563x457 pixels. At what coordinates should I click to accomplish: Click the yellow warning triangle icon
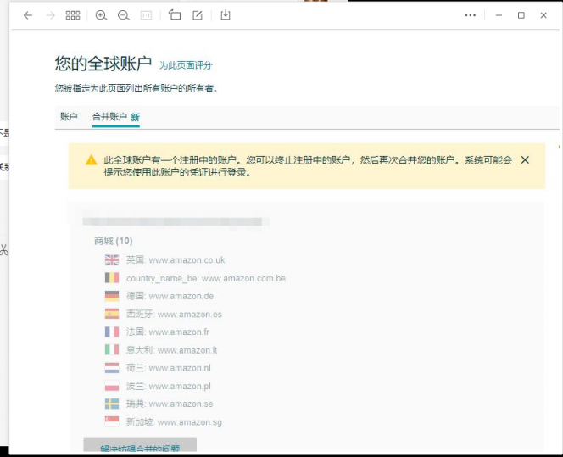coord(92,159)
